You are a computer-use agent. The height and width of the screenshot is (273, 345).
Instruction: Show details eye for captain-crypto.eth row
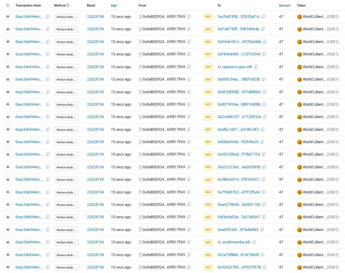tap(8, 67)
